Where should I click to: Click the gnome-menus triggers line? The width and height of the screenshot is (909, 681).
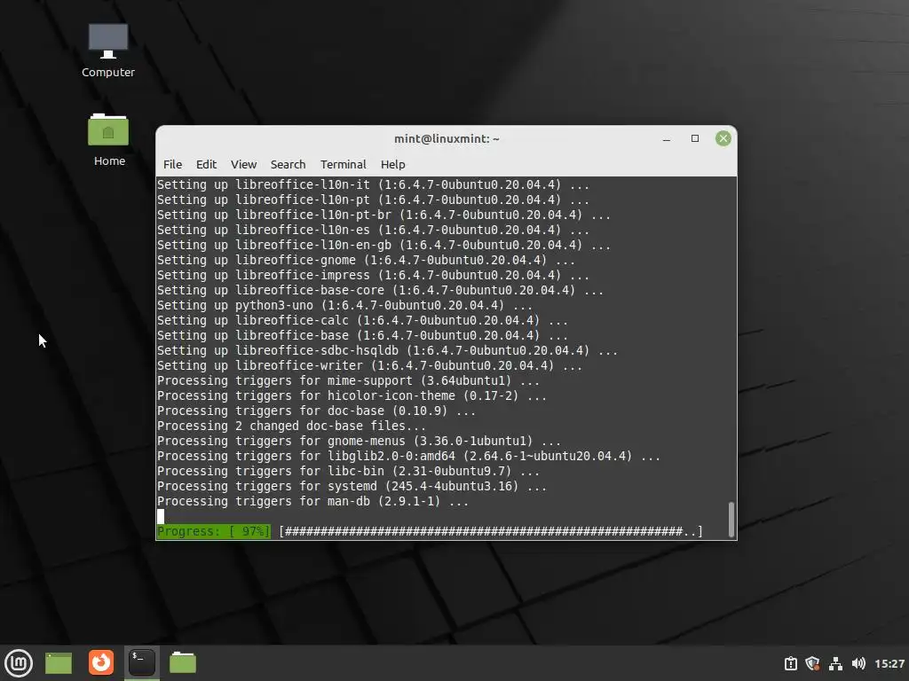[x=359, y=441]
